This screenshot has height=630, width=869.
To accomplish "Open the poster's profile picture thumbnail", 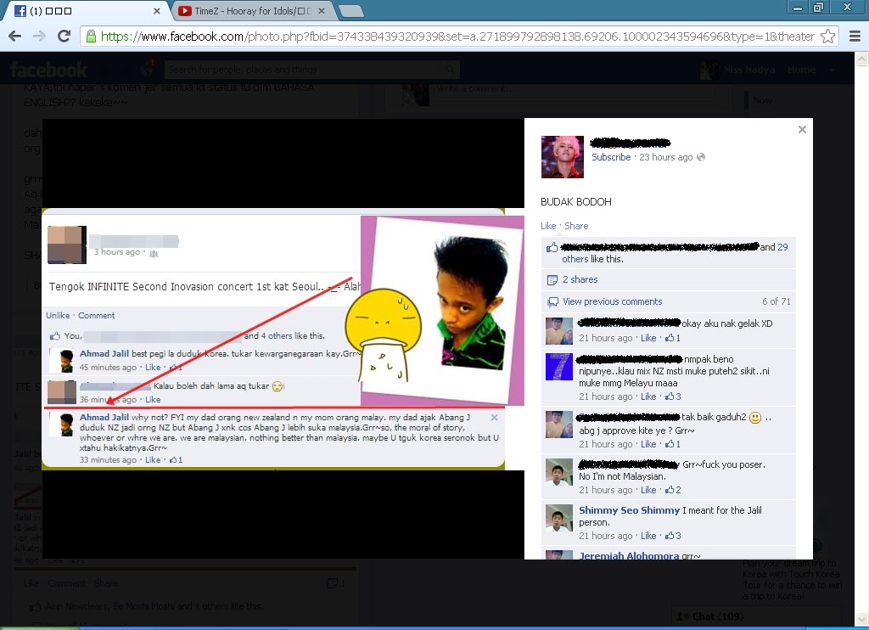I will point(562,157).
